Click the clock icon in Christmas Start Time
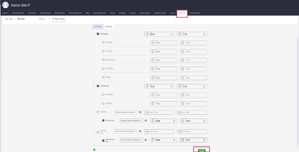The image size is (299, 152). 153,121
